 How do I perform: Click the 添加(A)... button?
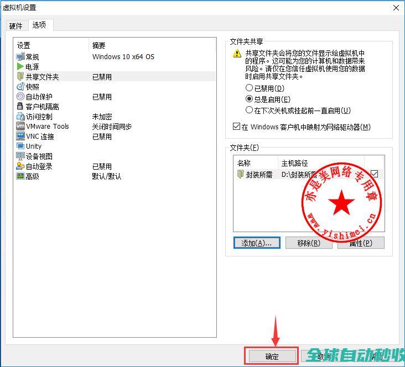click(257, 243)
